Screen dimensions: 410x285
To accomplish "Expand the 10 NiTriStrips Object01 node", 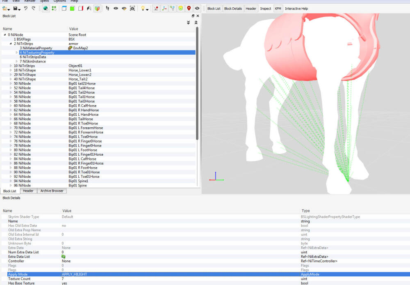I will 11,66.
